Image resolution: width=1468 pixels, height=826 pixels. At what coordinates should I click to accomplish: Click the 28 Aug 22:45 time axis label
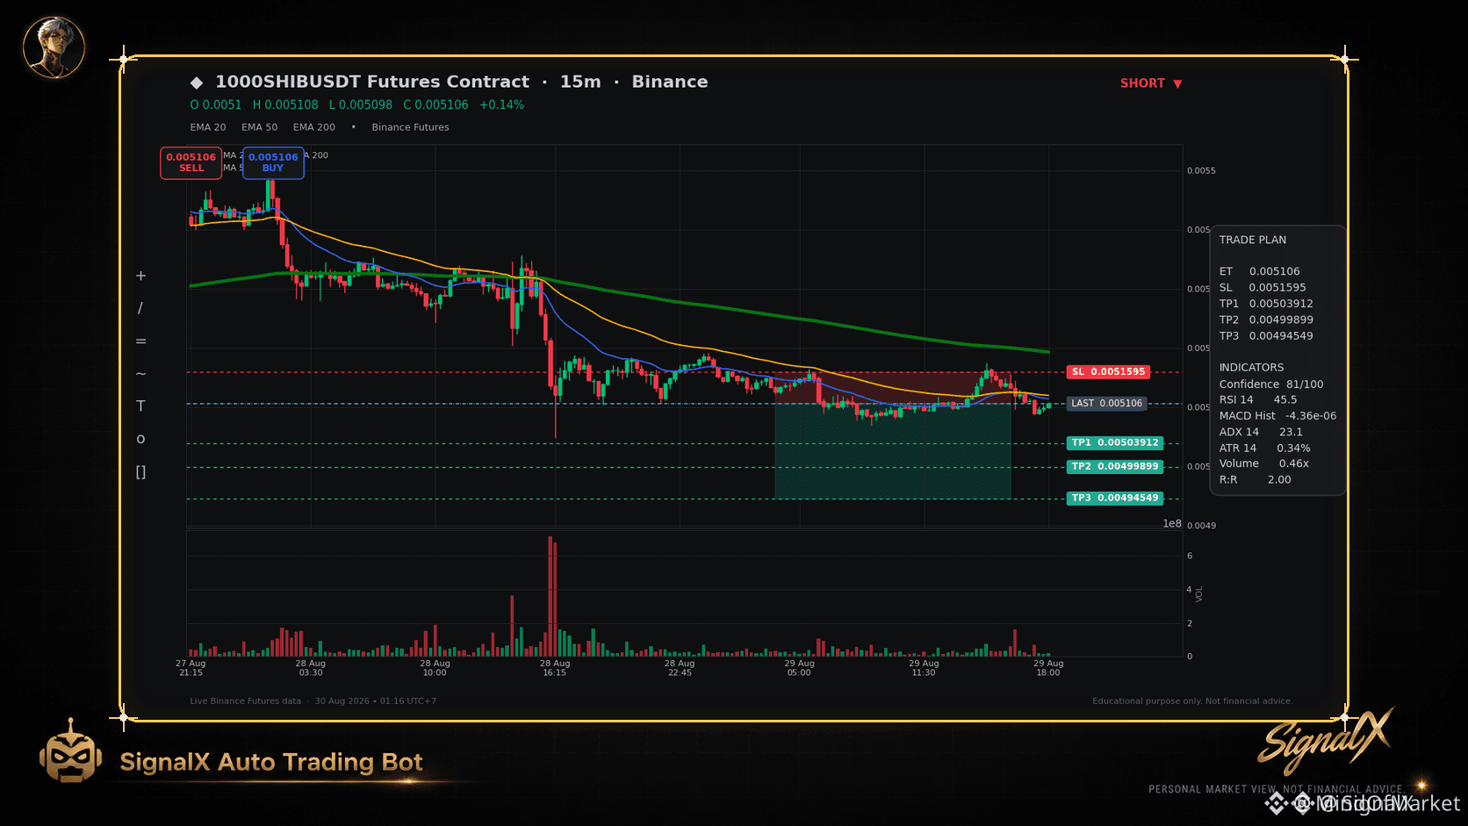[680, 668]
